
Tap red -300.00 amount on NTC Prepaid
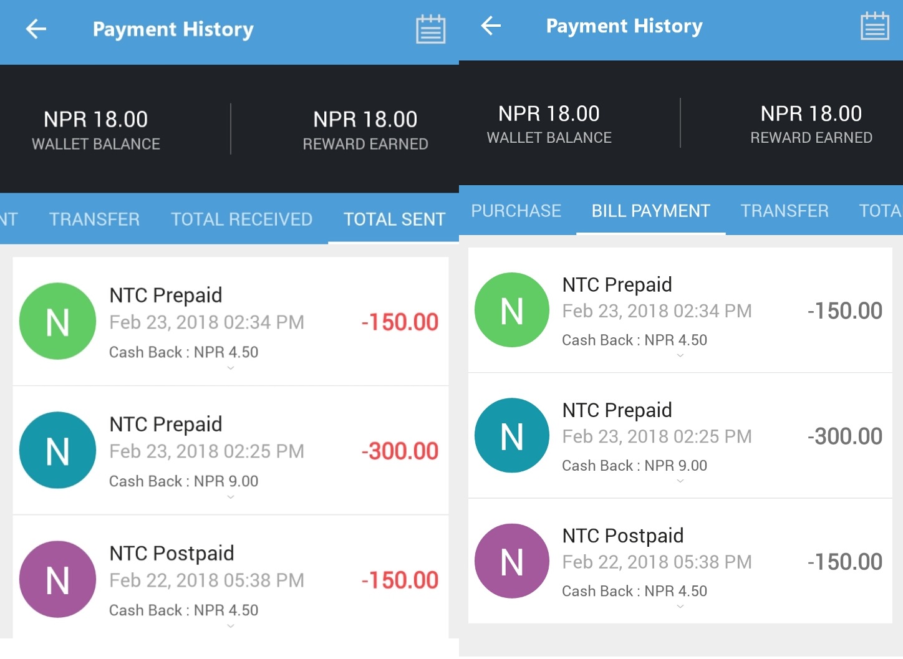click(x=400, y=451)
